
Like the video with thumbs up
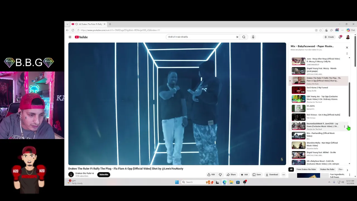211,174
